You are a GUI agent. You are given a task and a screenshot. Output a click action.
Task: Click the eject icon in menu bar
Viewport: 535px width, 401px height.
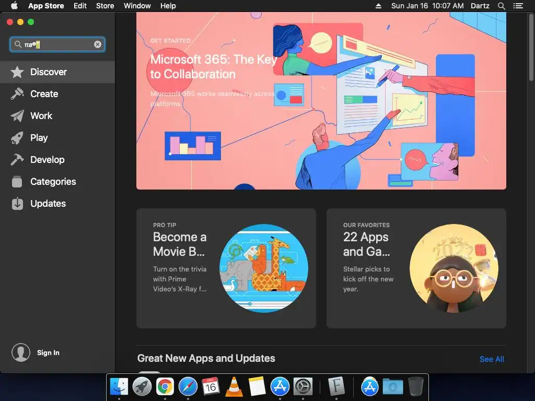[x=378, y=6]
